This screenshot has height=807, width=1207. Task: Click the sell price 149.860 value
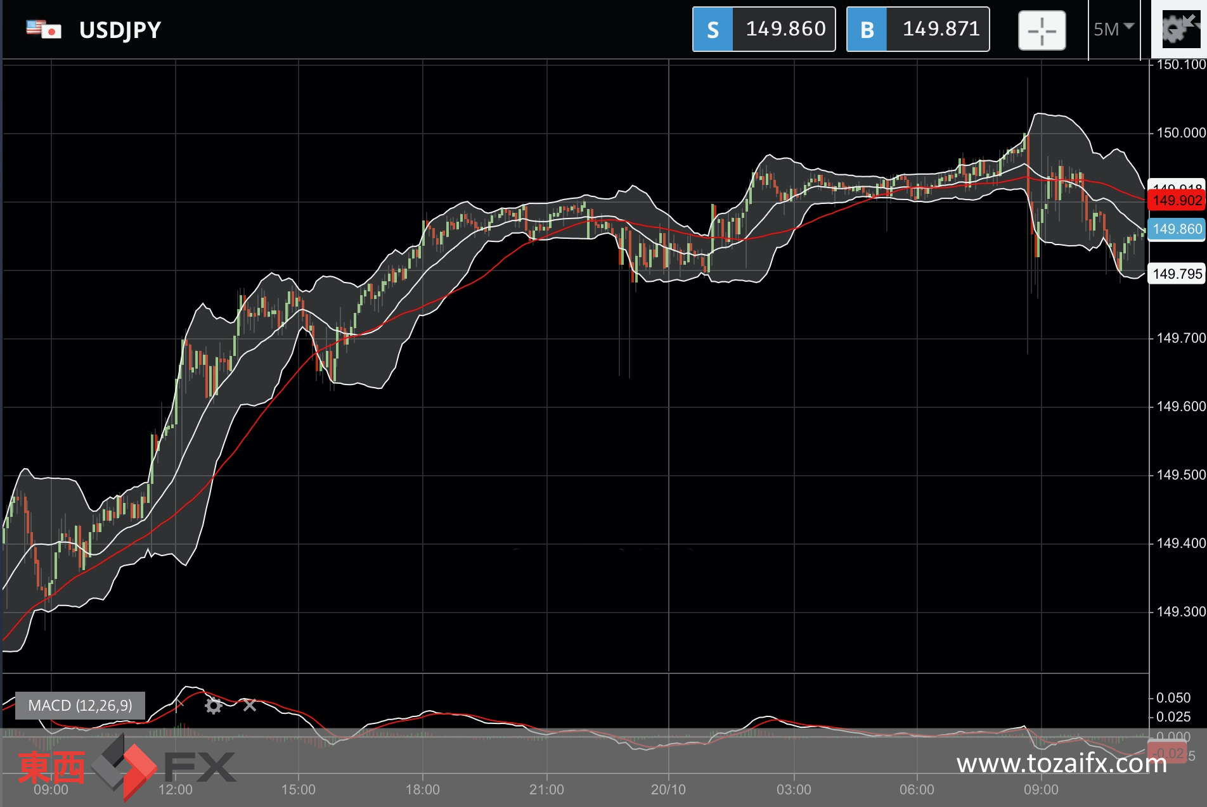point(785,29)
